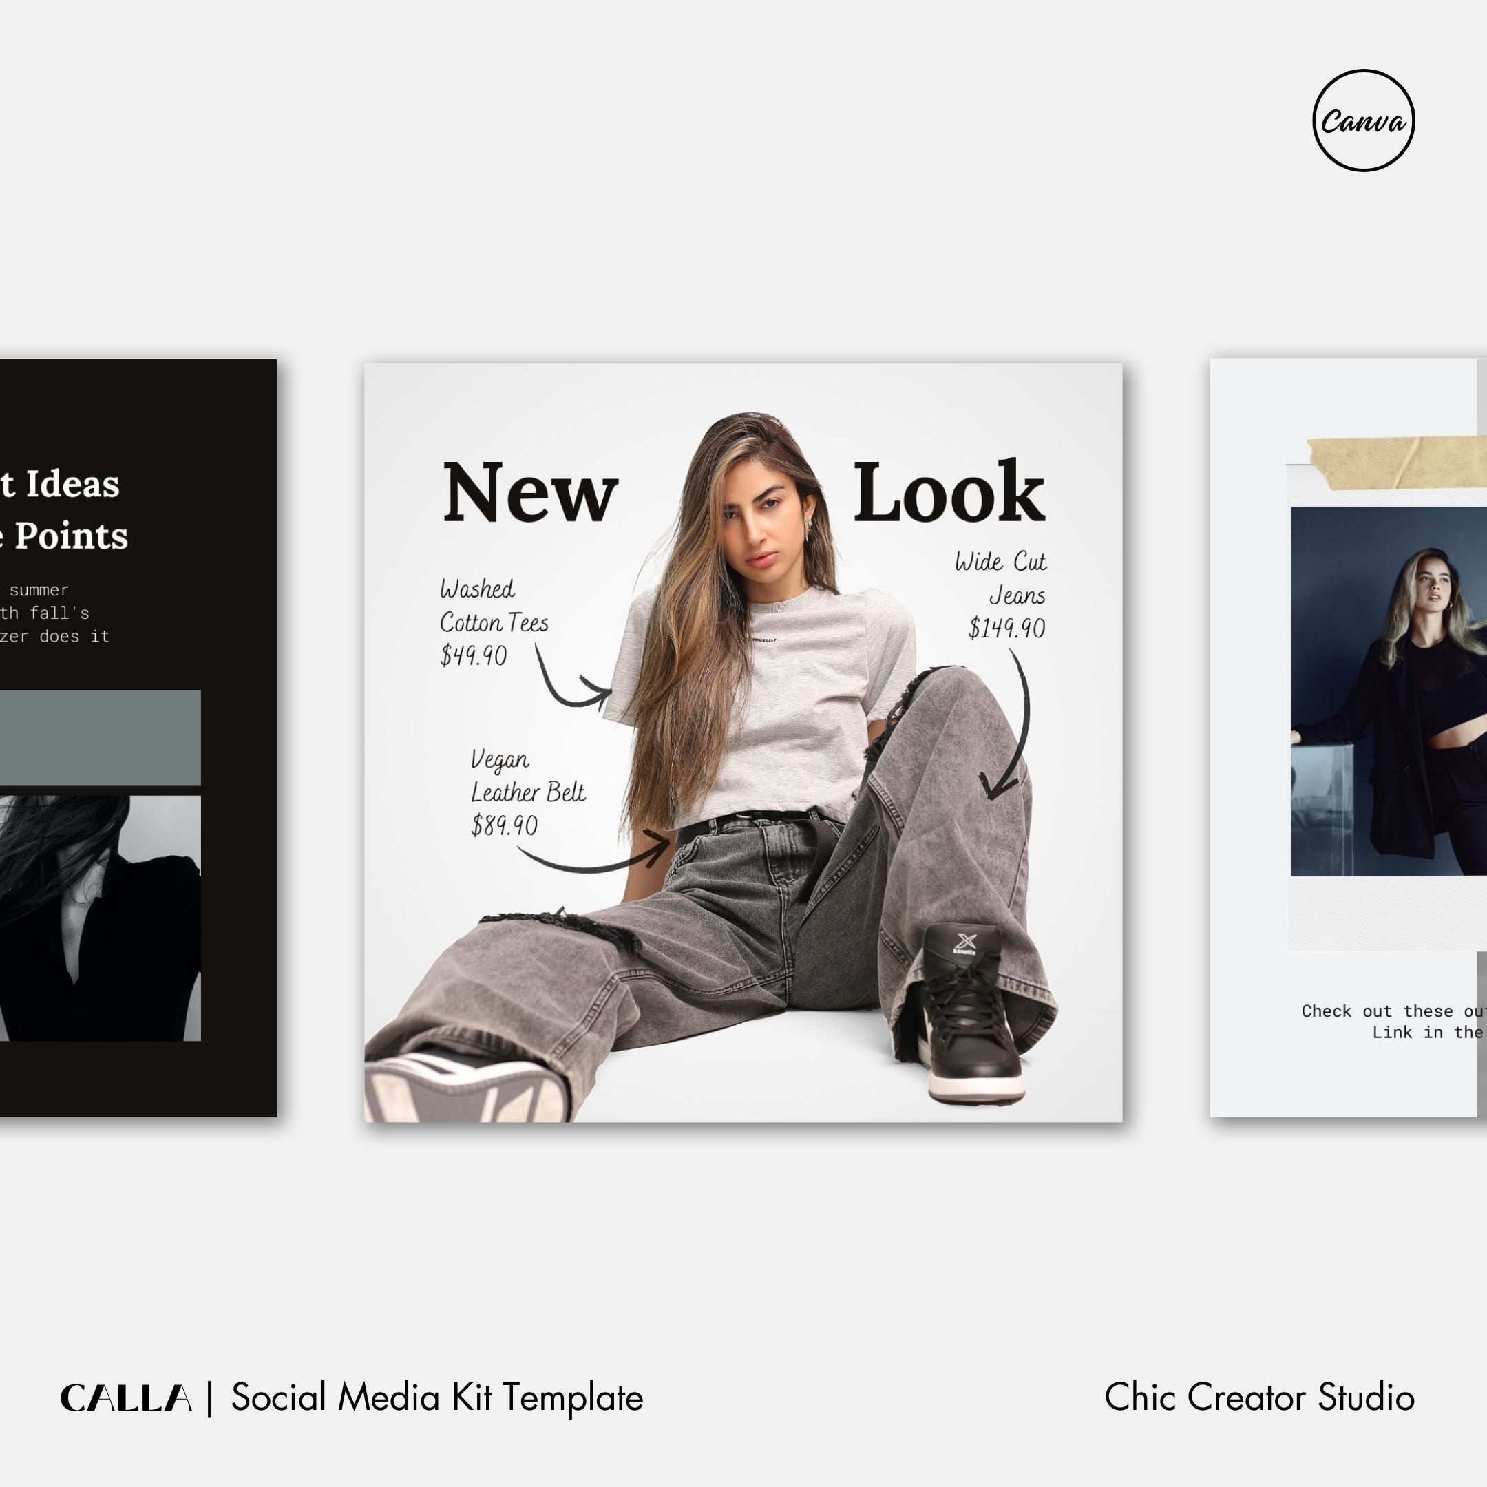Viewport: 1487px width, 1487px height.
Task: Click the X logo on black sneaker
Action: [x=965, y=942]
